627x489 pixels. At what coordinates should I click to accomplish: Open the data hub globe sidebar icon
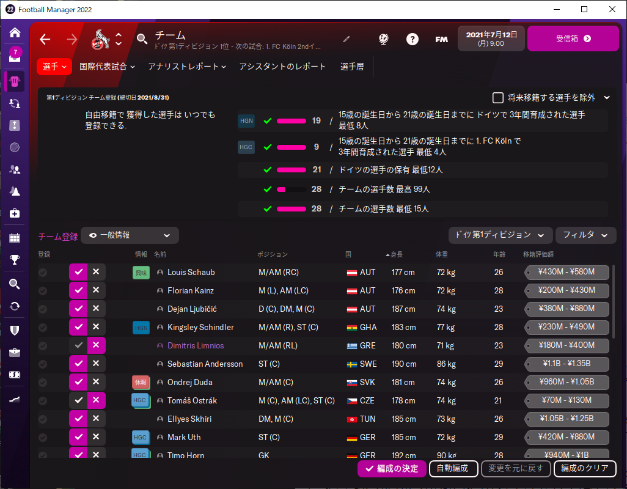[x=15, y=147]
